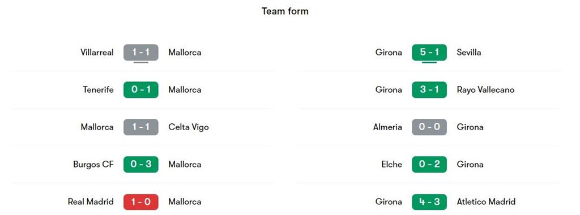Click the Atletico Madrid team name
Viewport: 580px width, 215px height.
pyautogui.click(x=486, y=201)
